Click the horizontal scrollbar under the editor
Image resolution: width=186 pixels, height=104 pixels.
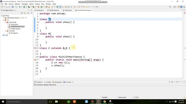[x=111, y=79]
